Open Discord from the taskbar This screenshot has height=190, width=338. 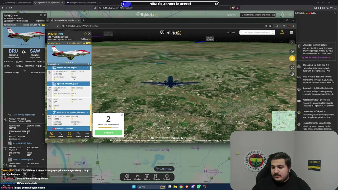[193, 187]
